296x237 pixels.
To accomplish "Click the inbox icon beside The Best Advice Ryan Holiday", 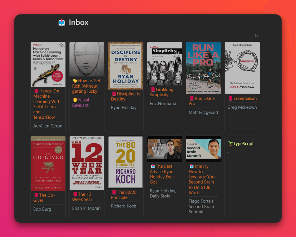I will pos(153,166).
